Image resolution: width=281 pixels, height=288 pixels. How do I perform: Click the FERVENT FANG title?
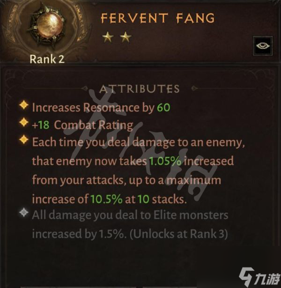coord(158,18)
